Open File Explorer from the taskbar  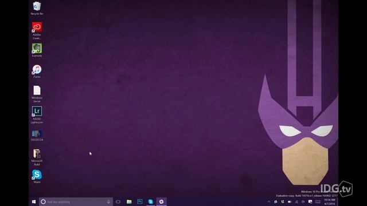tap(129, 202)
